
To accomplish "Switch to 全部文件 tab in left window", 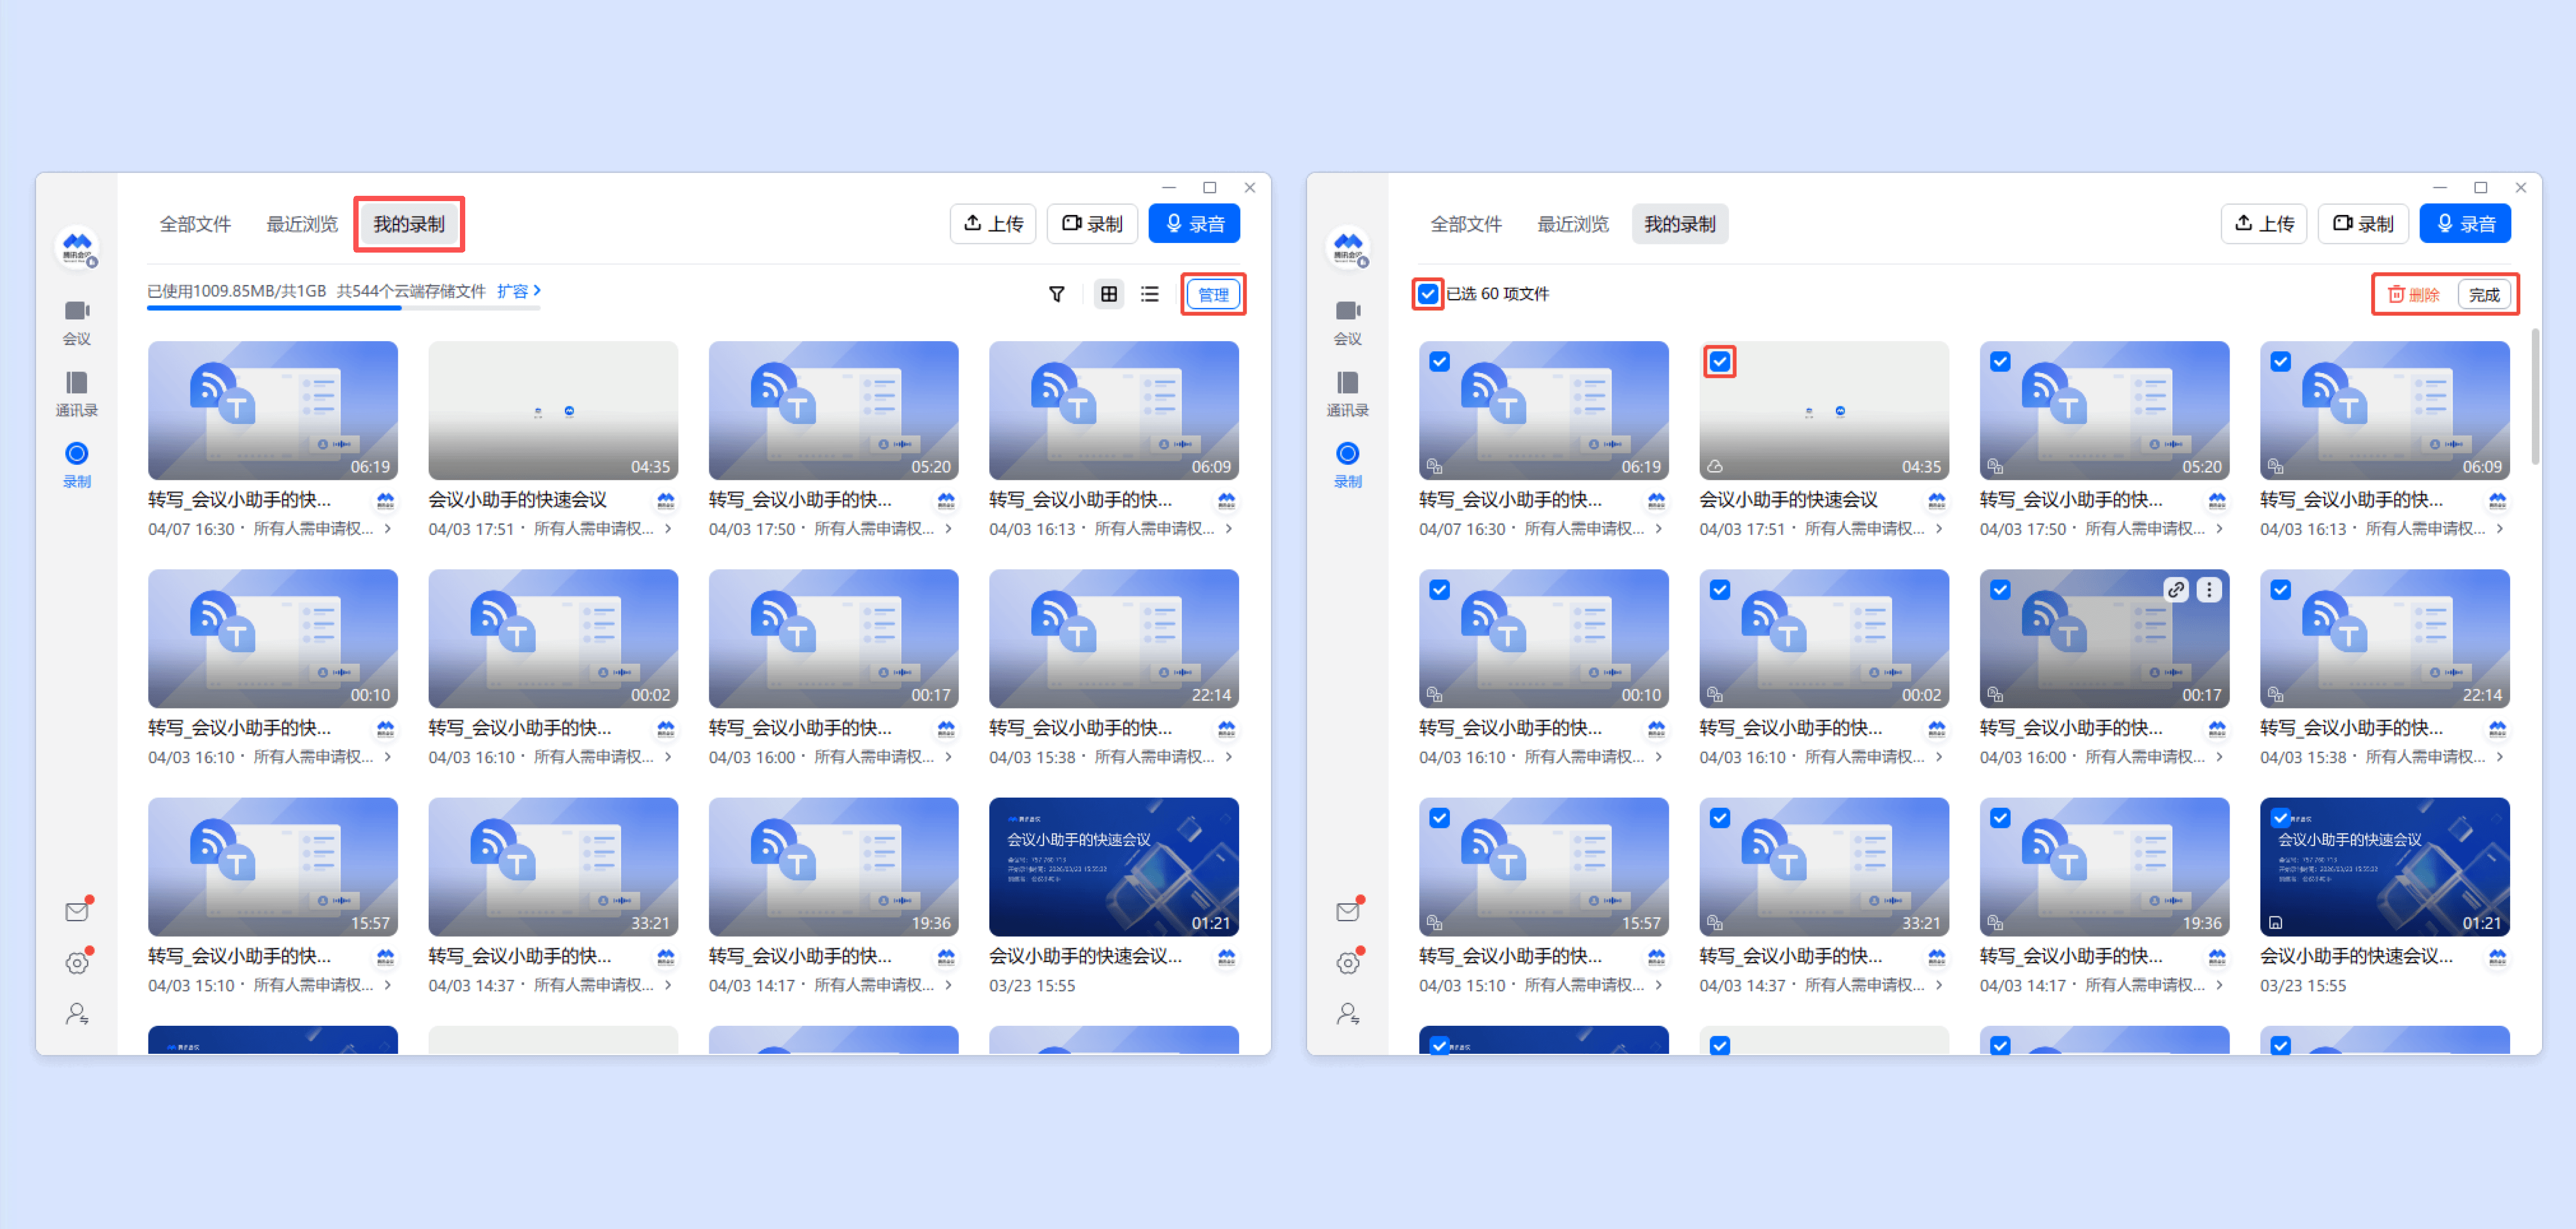I will 195,224.
